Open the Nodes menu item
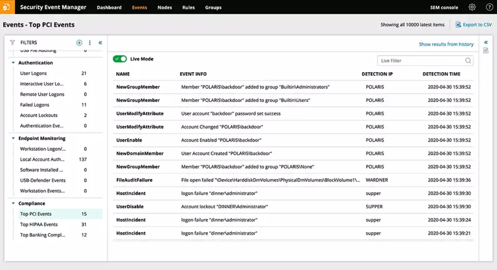This screenshot has height=270, width=497. coord(164,7)
